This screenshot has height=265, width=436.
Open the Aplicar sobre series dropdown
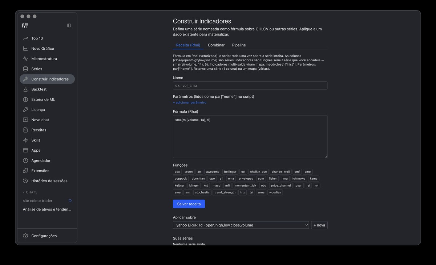click(241, 225)
